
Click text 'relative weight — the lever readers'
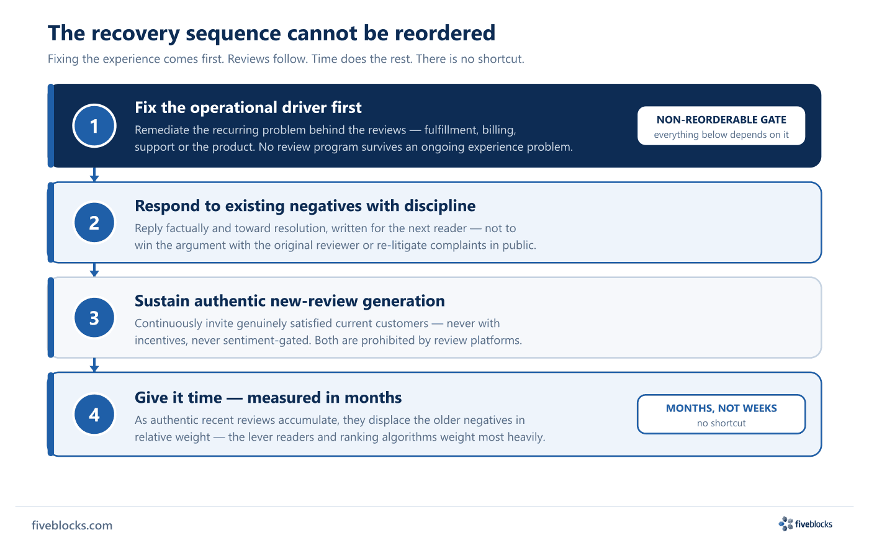(225, 437)
